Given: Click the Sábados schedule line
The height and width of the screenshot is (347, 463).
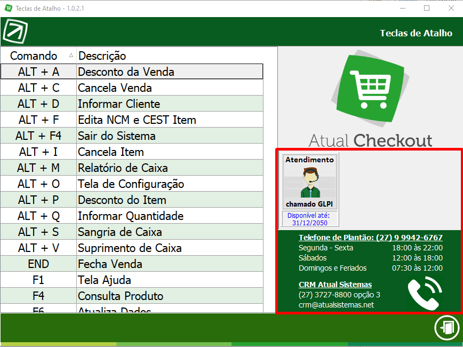Looking at the screenshot, I should click(x=371, y=258).
